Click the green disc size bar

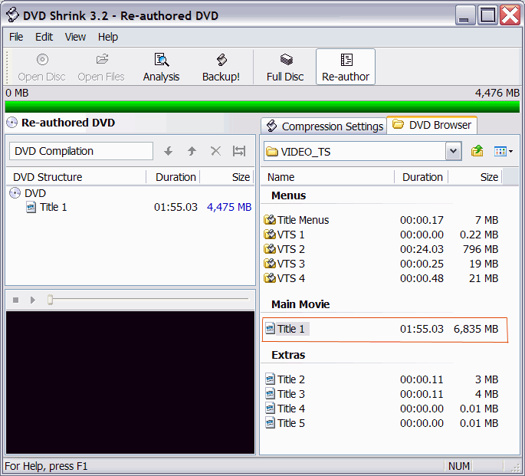[x=262, y=107]
